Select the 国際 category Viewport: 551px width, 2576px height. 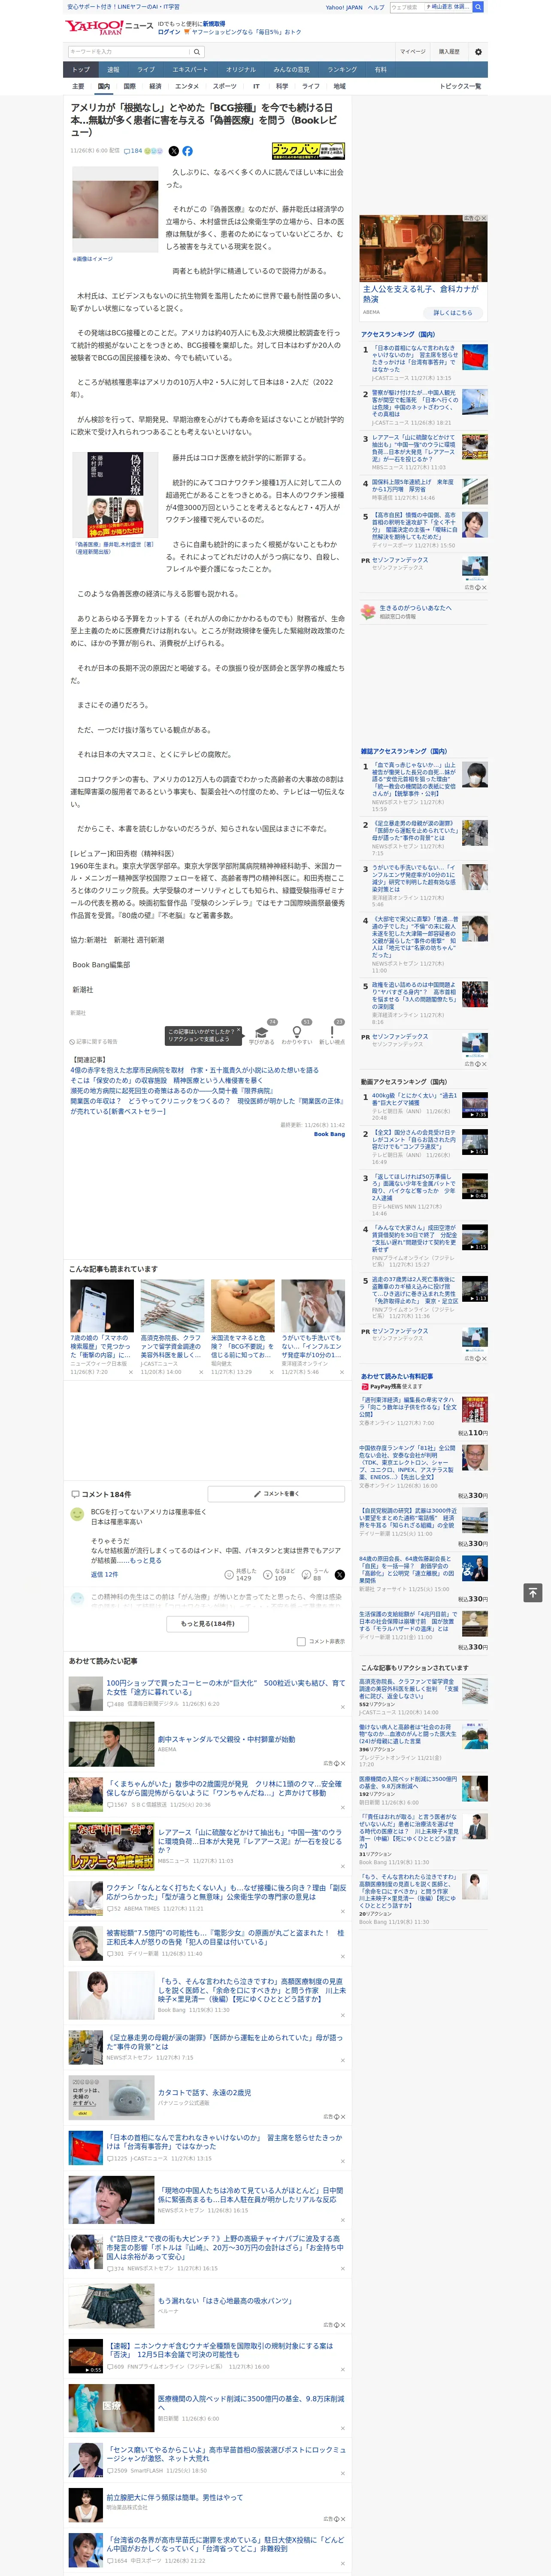pyautogui.click(x=129, y=86)
